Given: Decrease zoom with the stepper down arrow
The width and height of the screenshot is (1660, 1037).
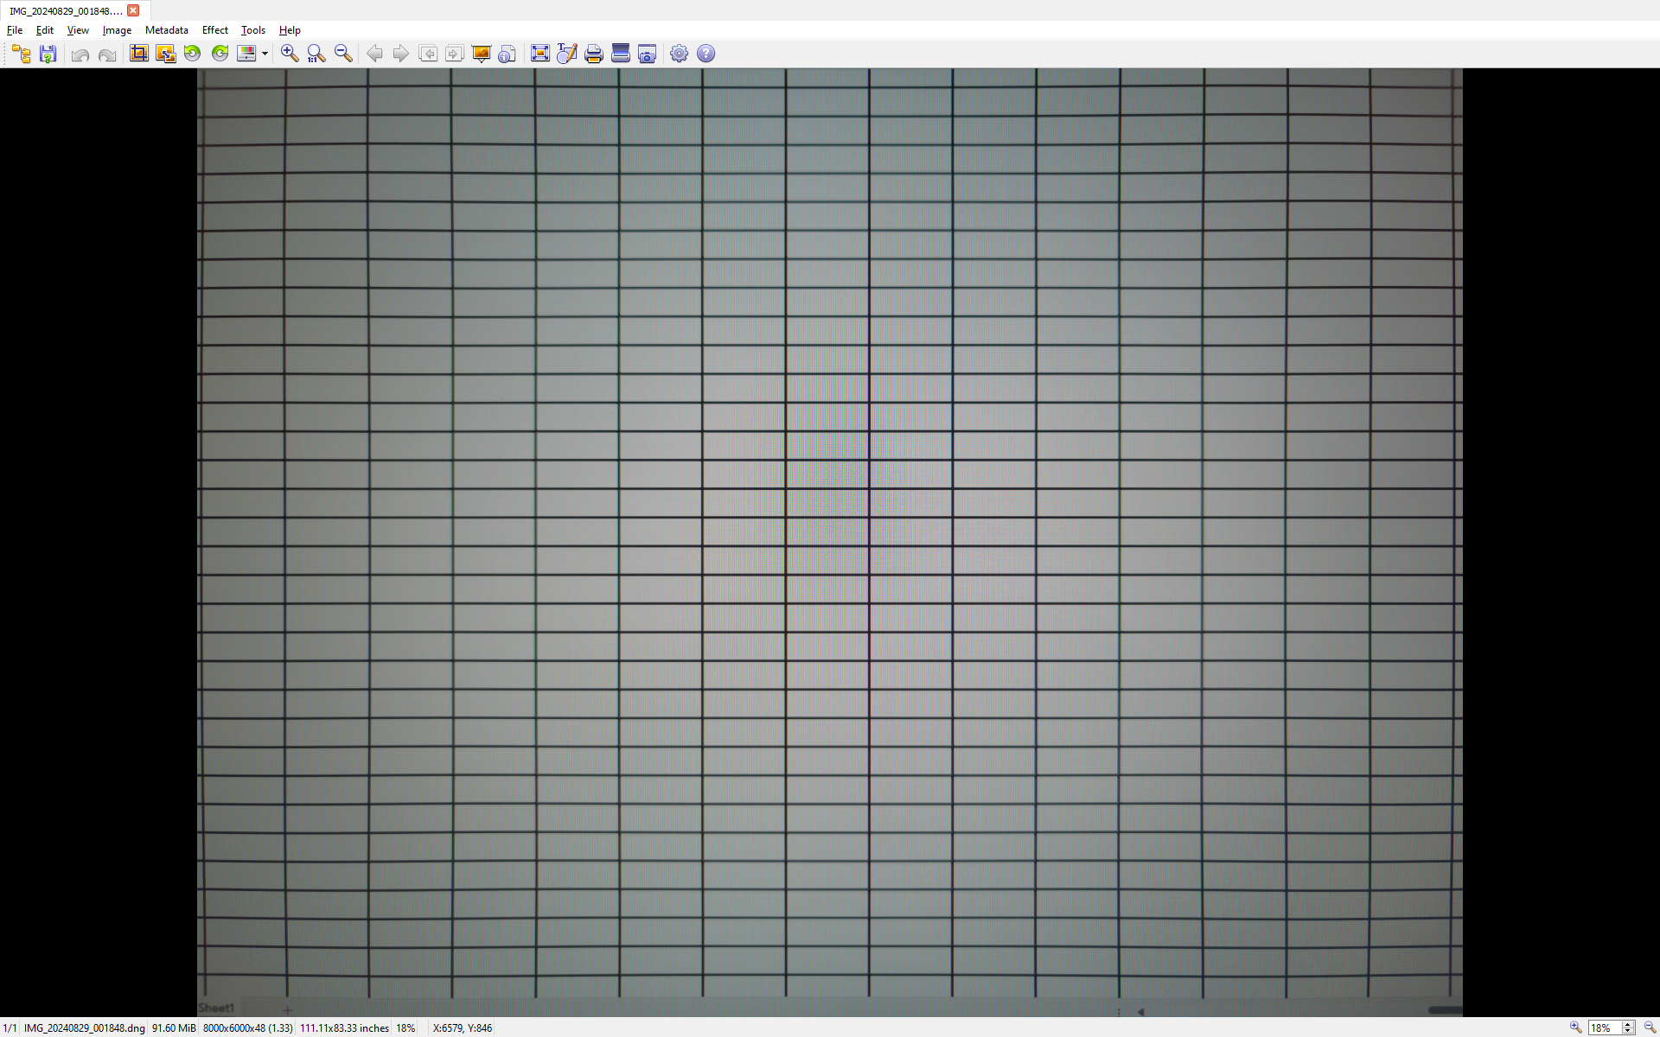Looking at the screenshot, I should 1628,1031.
